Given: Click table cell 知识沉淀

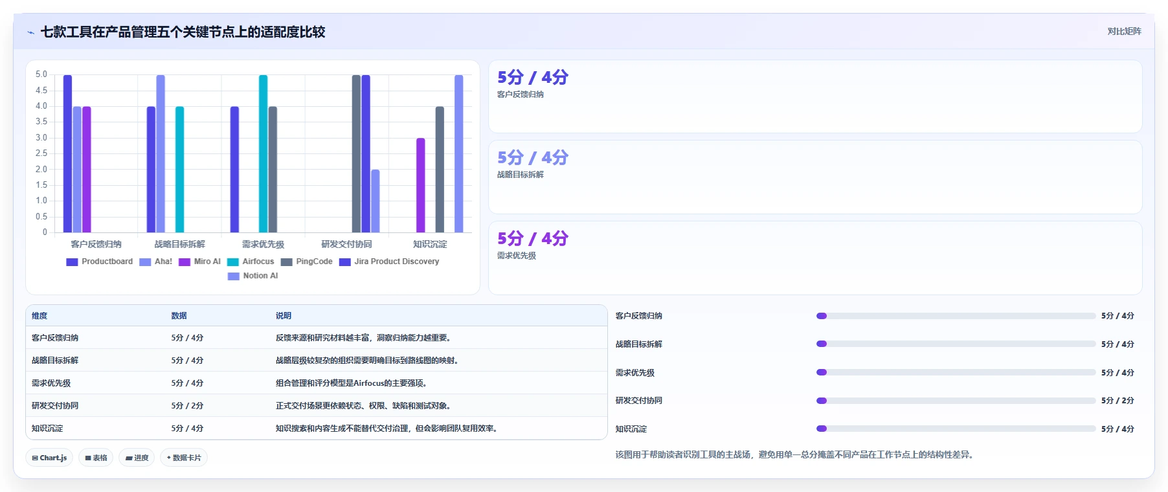Looking at the screenshot, I should [x=47, y=429].
